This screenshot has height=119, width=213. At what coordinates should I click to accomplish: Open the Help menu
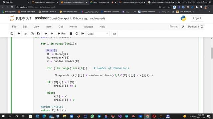102,27
